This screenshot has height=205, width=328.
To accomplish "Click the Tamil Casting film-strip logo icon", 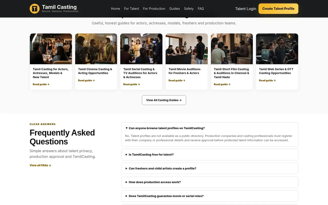I will tap(35, 8).
